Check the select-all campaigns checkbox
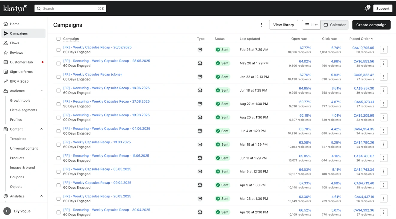This screenshot has width=396, height=219. tap(58, 39)
